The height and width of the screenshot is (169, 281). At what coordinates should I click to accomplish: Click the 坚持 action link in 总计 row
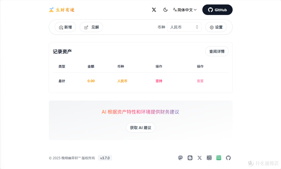pos(159,81)
